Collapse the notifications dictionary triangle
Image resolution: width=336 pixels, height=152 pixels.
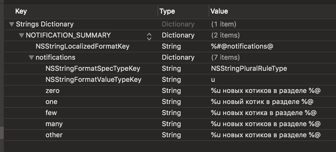[x=31, y=58]
